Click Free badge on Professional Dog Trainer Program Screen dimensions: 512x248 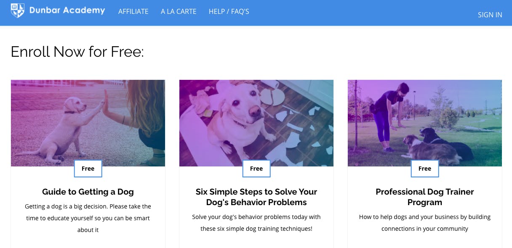[425, 169]
